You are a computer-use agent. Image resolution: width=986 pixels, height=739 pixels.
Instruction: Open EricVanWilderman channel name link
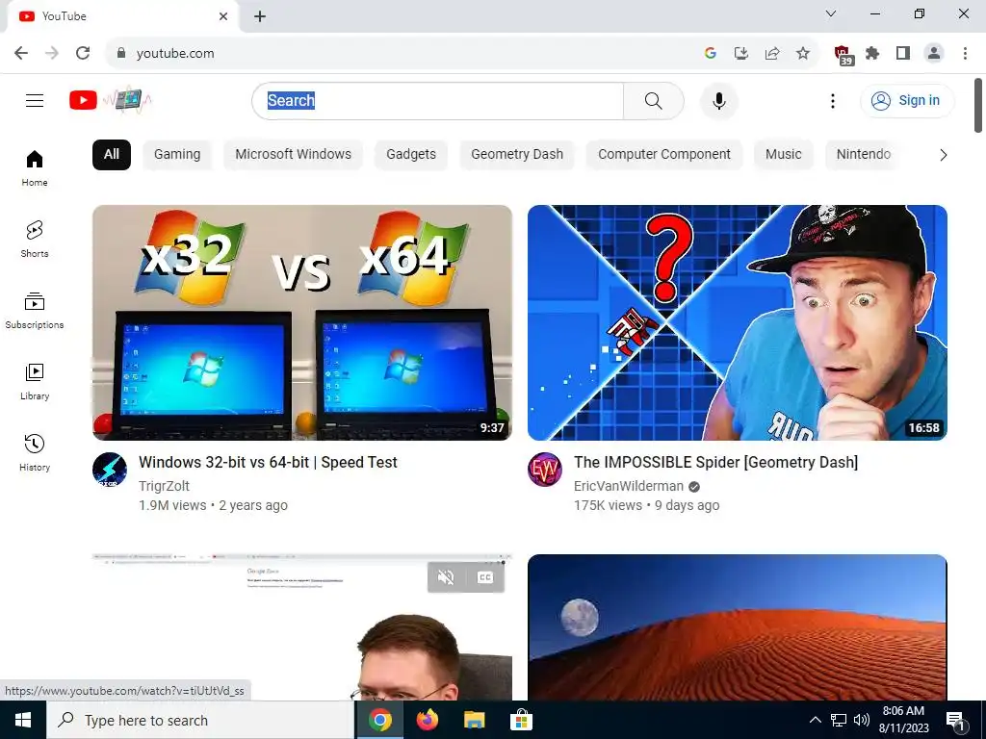tap(628, 486)
